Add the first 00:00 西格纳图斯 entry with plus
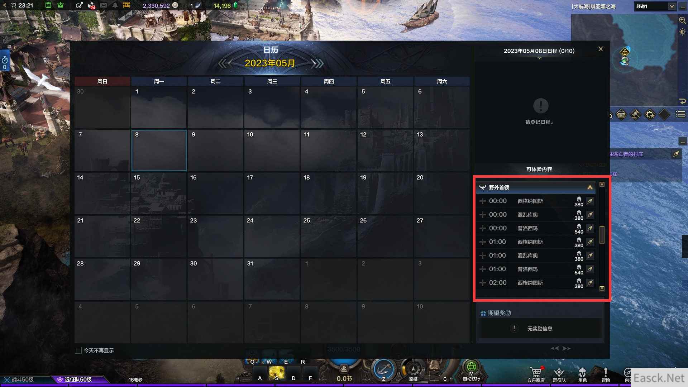This screenshot has height=387, width=688. (483, 201)
